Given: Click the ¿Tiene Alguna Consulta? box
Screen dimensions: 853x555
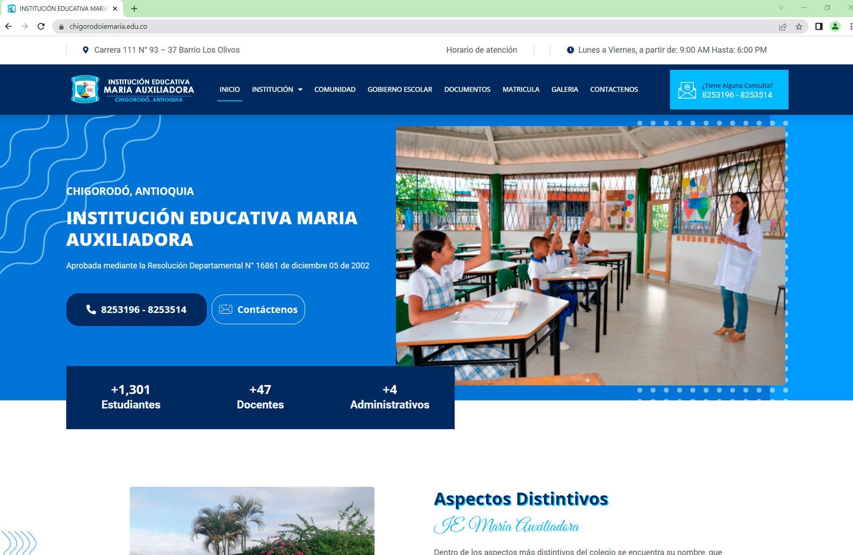Looking at the screenshot, I should pyautogui.click(x=729, y=90).
